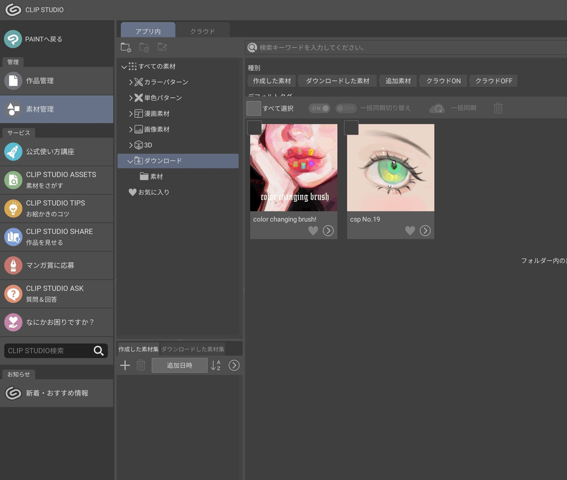567x480 pixels.
Task: Create a new material folder
Action: tap(125, 47)
